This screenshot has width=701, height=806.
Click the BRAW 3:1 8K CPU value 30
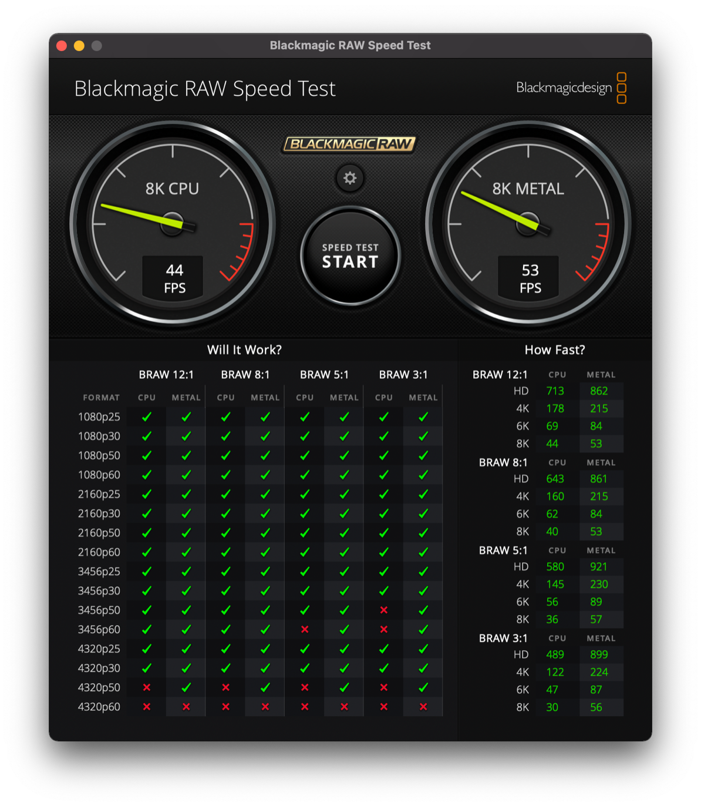[552, 707]
